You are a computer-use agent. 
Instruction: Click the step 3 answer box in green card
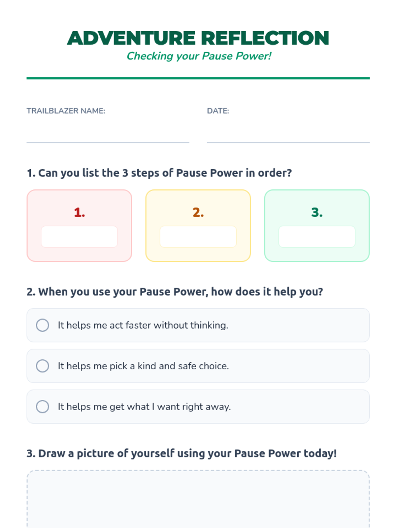point(317,237)
